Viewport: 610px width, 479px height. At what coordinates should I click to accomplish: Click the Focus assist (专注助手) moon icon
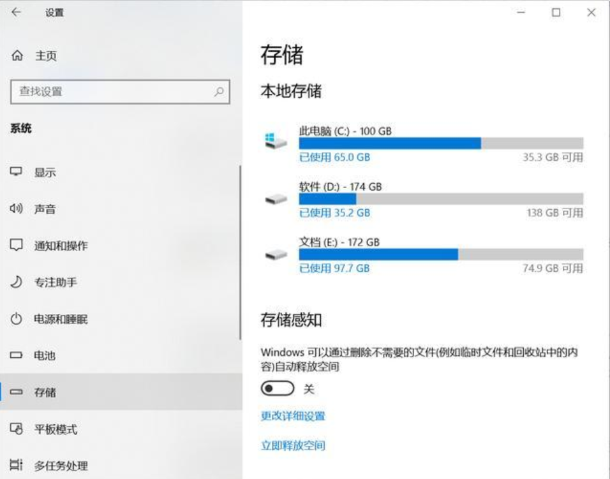(x=17, y=282)
